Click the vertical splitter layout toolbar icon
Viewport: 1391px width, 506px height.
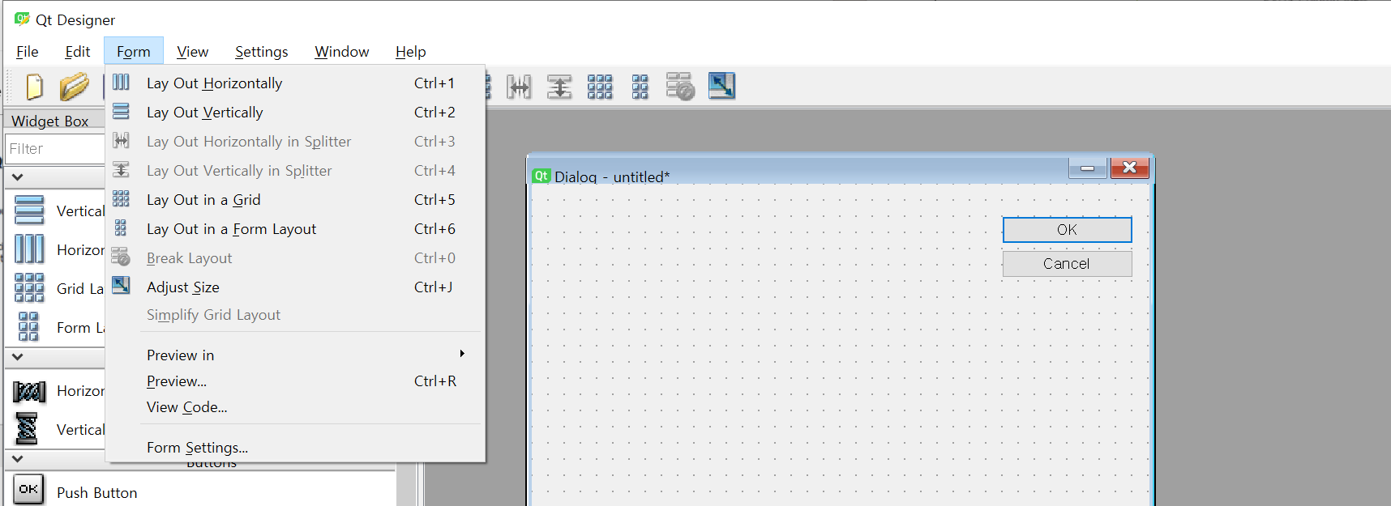[x=559, y=86]
